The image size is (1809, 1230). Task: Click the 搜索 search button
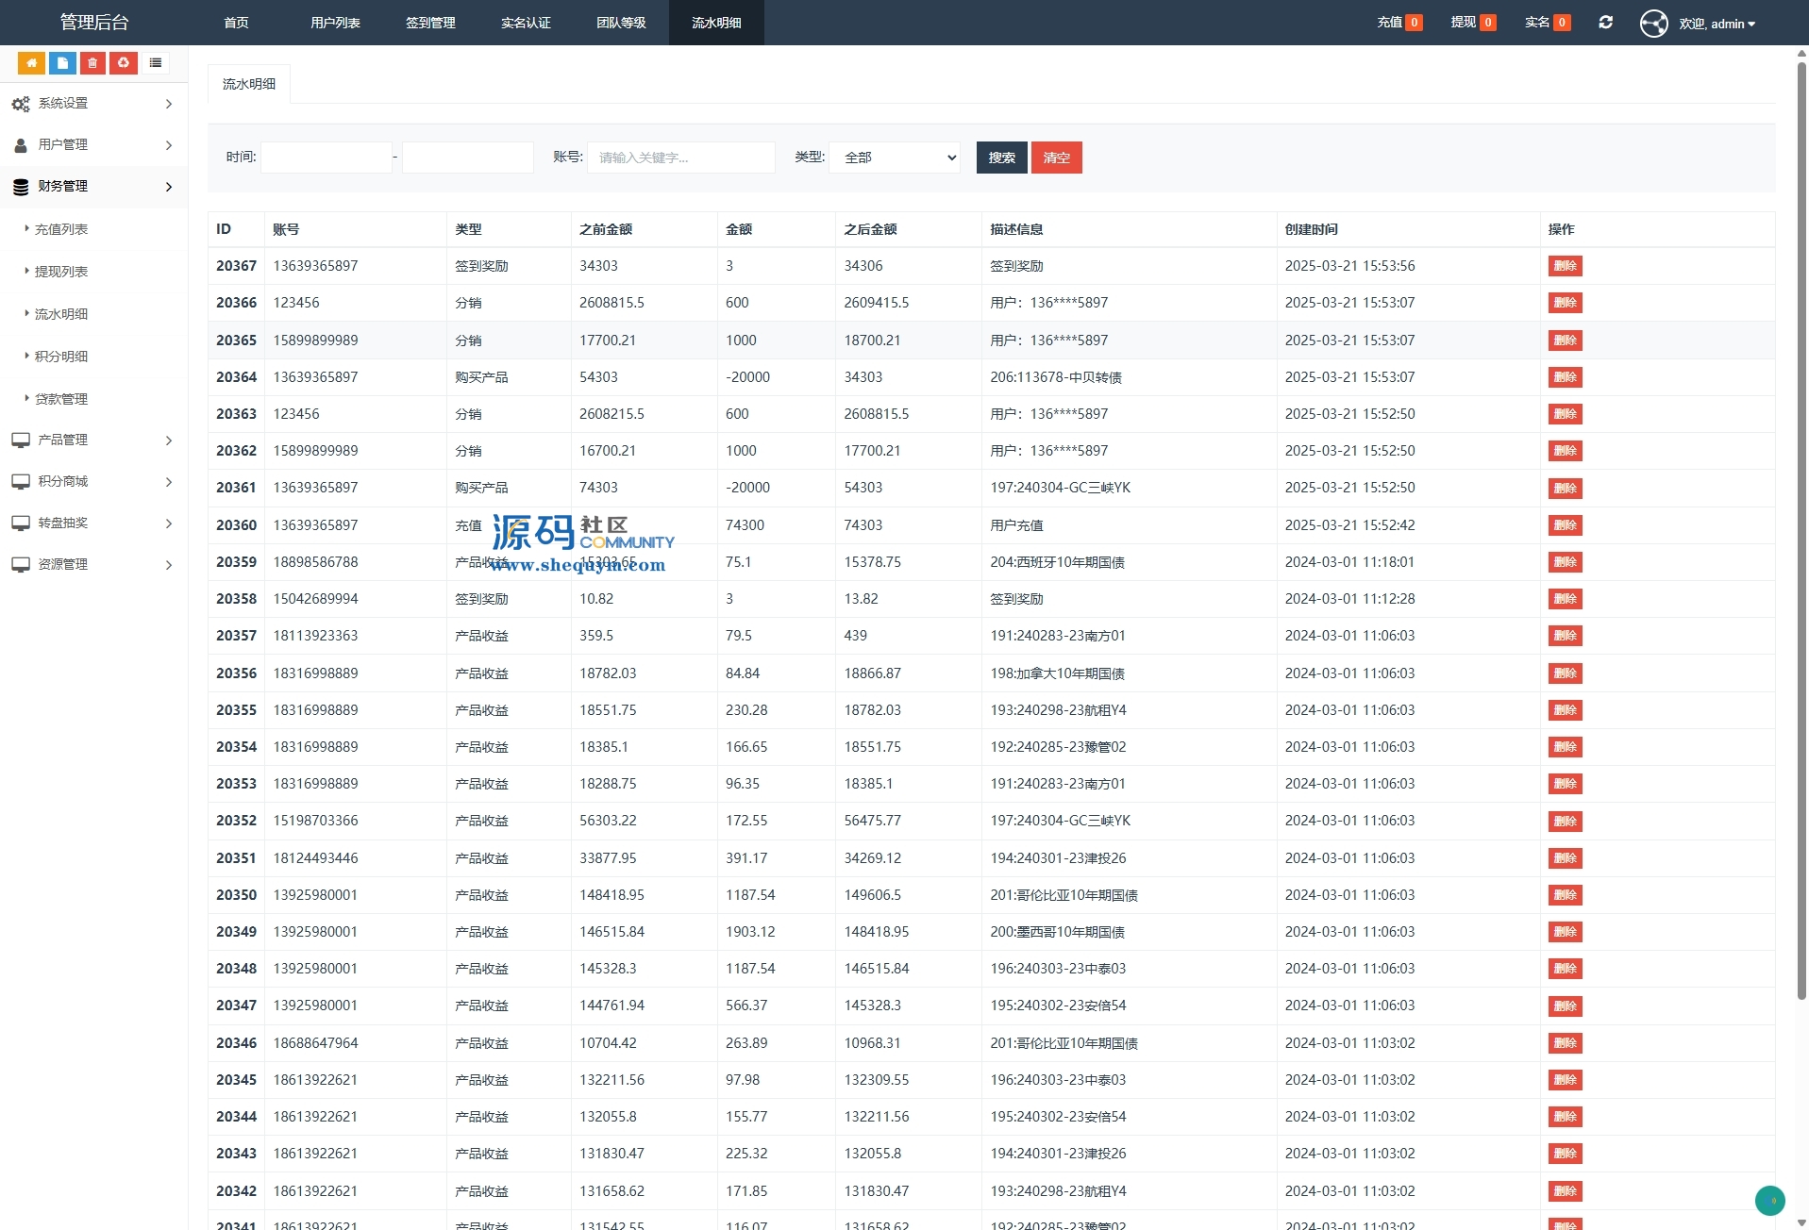(x=1001, y=158)
